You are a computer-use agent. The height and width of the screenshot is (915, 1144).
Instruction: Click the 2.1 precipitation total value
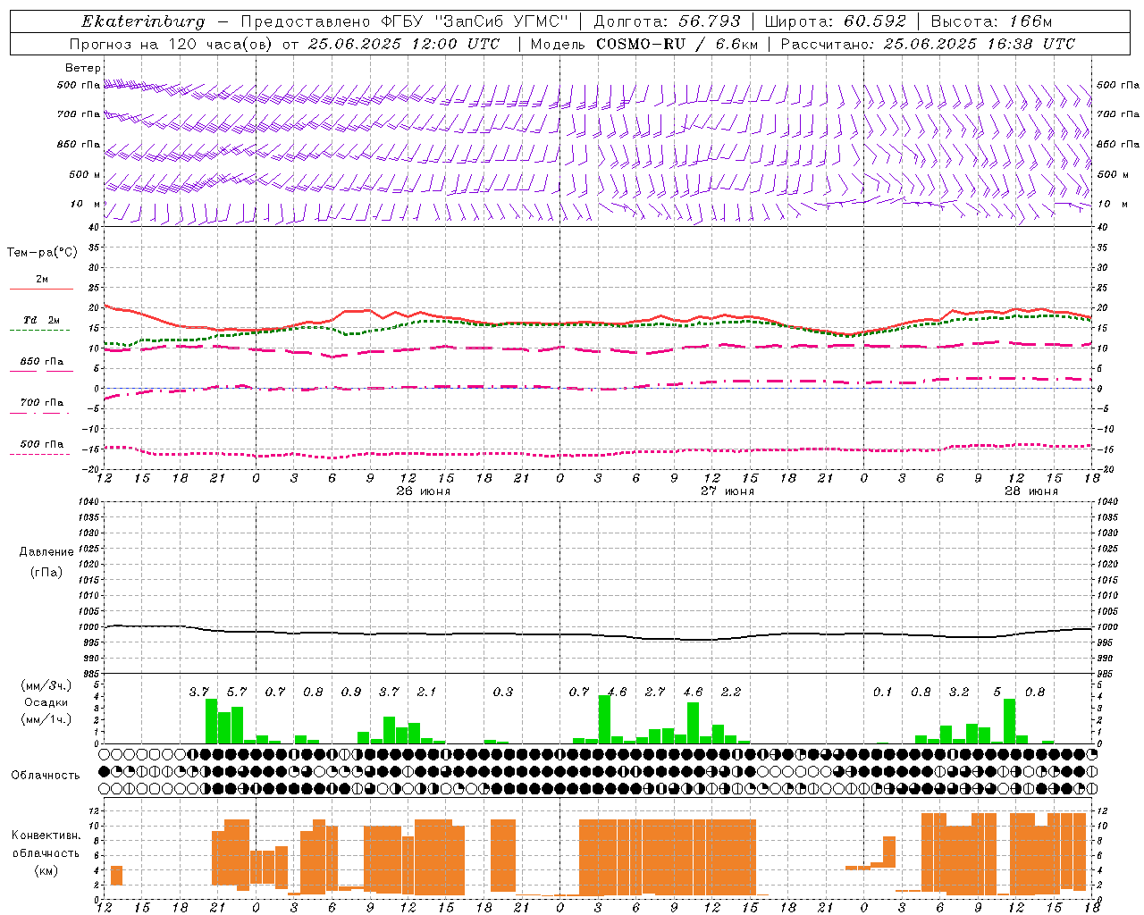point(426,692)
